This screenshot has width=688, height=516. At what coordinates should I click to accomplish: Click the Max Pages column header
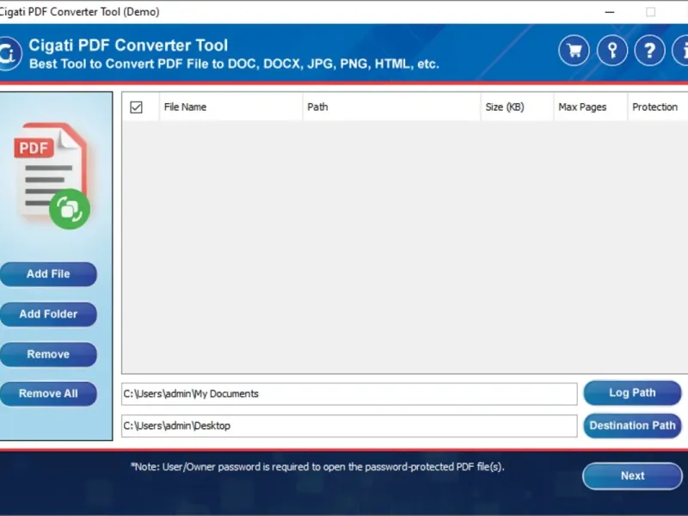(x=591, y=107)
